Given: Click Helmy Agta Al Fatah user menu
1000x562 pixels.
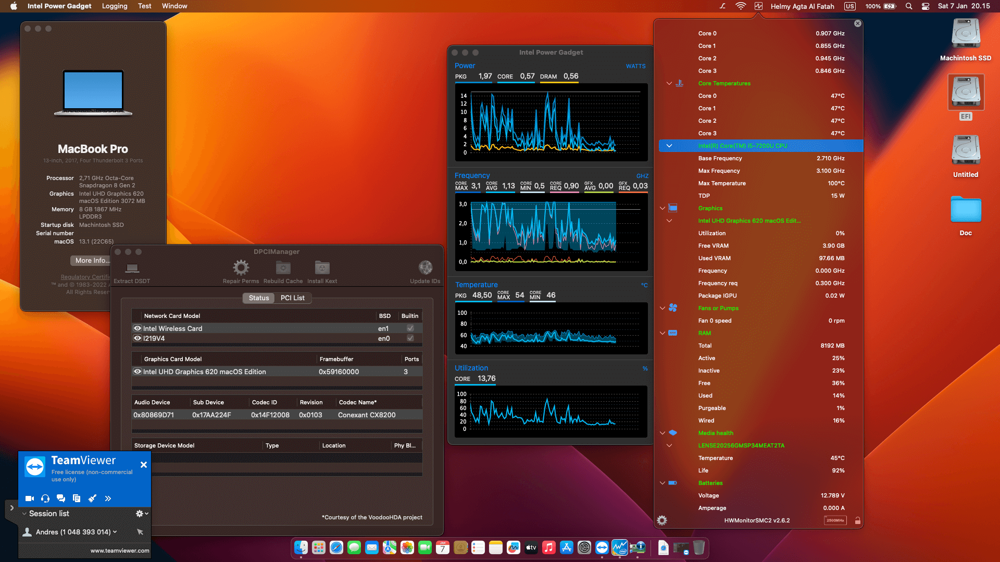Looking at the screenshot, I should pyautogui.click(x=803, y=6).
